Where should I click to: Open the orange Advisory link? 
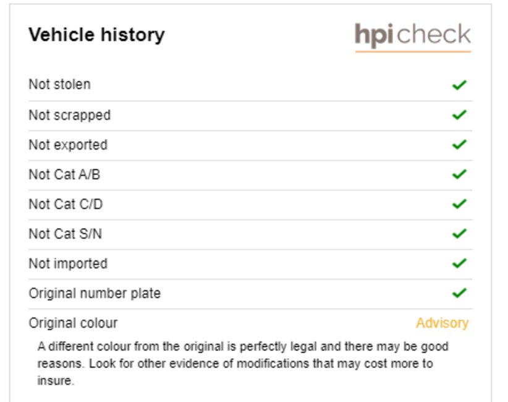[x=442, y=323]
